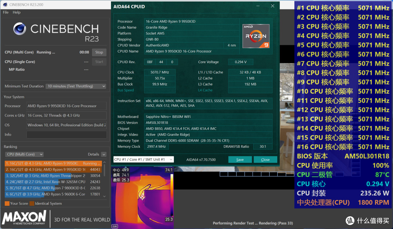Click the L4 Cache label link
This screenshot has height=229, width=393.
click(205, 90)
